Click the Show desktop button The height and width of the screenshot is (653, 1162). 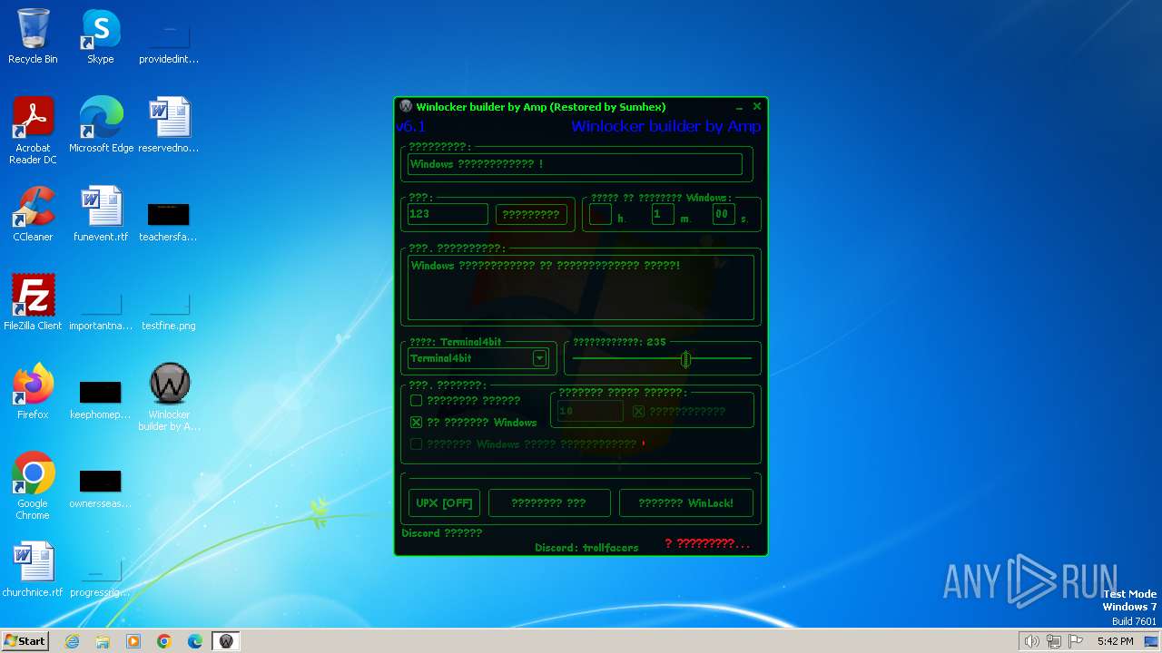pos(1152,641)
